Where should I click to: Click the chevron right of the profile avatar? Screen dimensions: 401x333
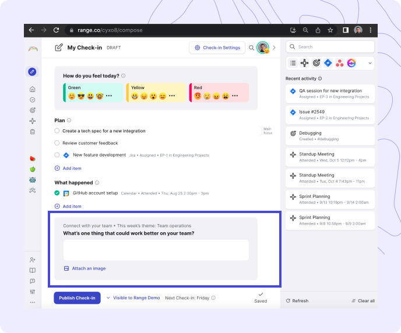(x=274, y=48)
